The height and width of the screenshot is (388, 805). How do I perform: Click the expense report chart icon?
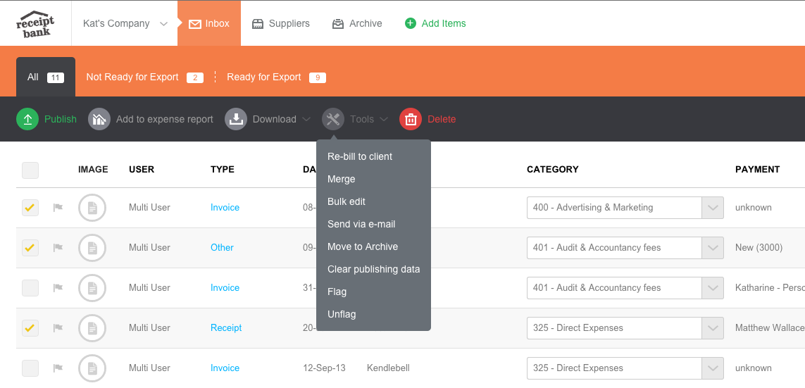click(99, 119)
